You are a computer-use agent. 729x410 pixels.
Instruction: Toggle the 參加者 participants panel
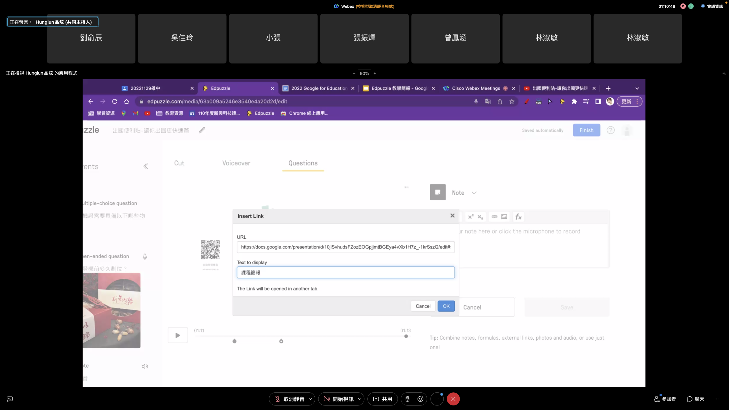tap(665, 399)
